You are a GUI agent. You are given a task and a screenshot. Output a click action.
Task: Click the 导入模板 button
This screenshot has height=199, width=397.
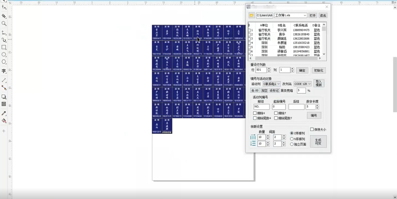[x=319, y=83]
